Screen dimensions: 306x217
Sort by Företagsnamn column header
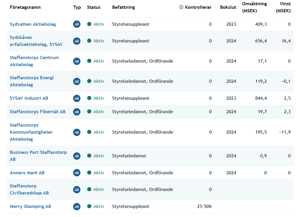click(x=25, y=7)
